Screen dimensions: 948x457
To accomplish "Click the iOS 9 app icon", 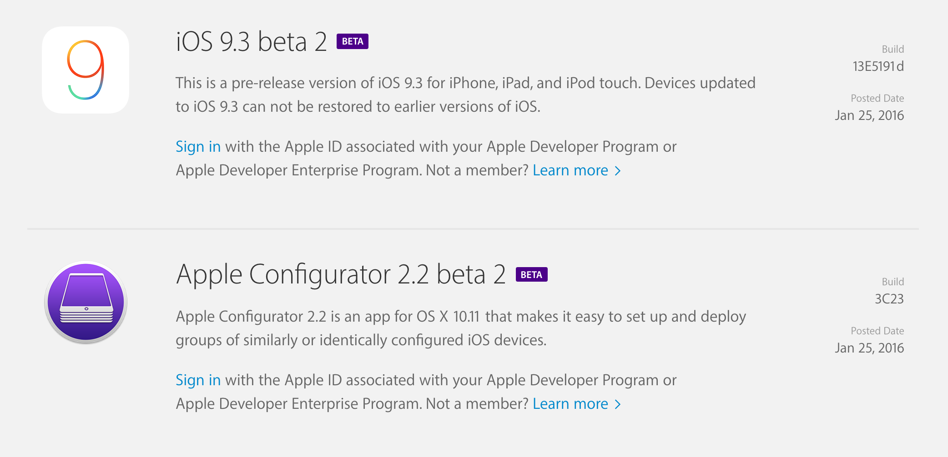I will pos(86,70).
